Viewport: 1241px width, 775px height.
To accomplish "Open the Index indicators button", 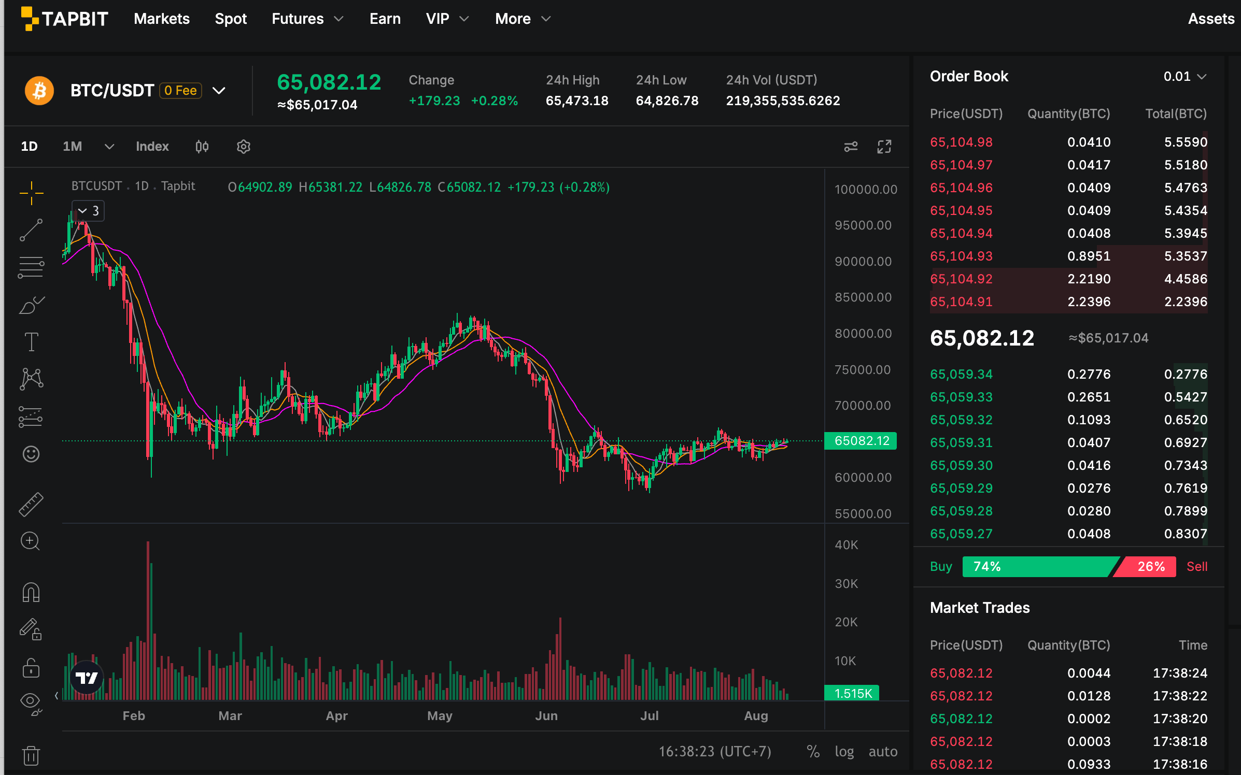I will 152,147.
